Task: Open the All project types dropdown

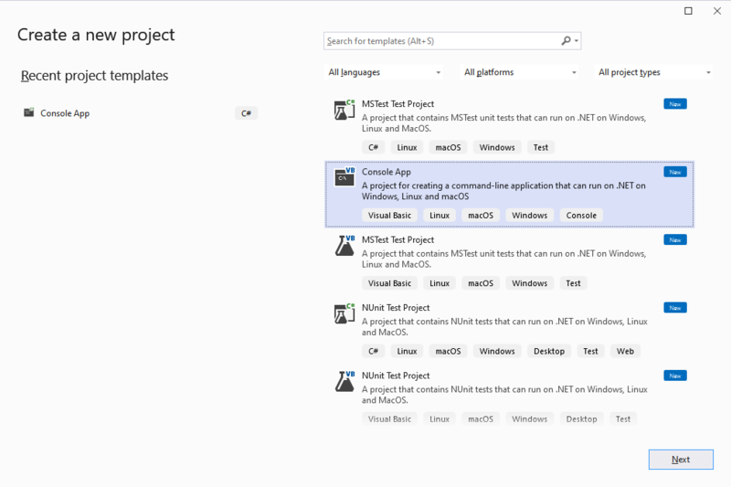Action: coord(653,72)
